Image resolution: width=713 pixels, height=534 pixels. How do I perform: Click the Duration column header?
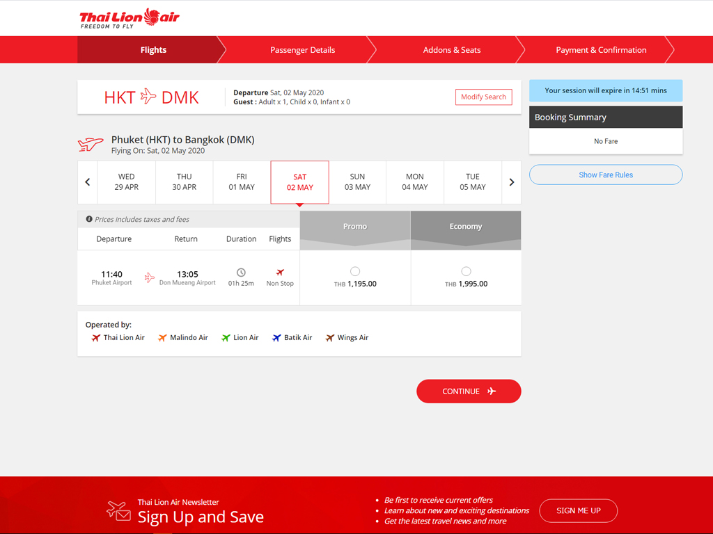pyautogui.click(x=241, y=239)
